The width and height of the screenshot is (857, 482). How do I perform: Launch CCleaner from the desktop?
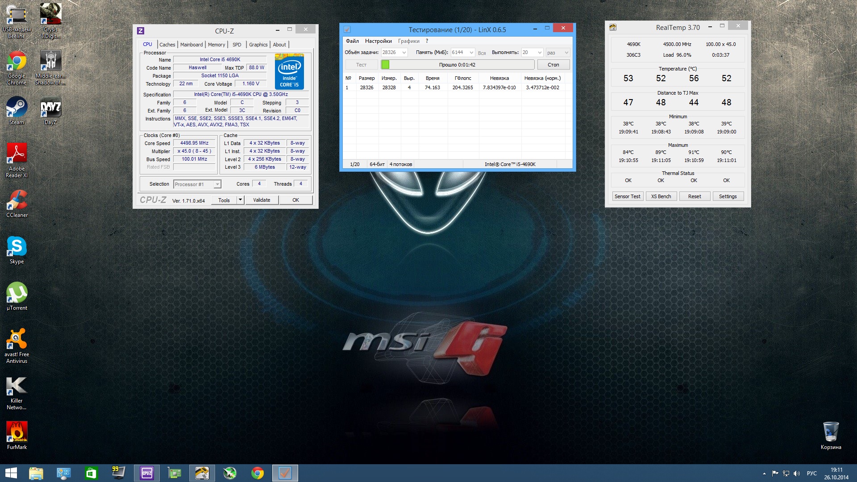(17, 204)
